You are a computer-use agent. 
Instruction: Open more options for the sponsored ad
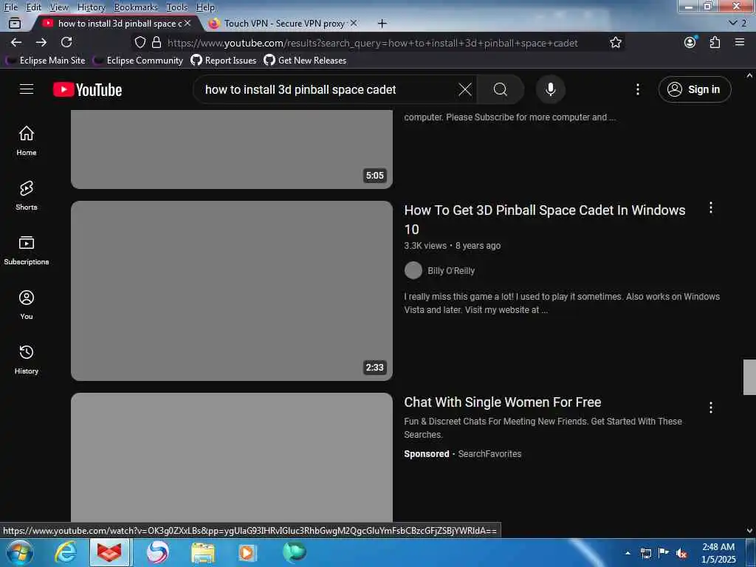click(711, 408)
